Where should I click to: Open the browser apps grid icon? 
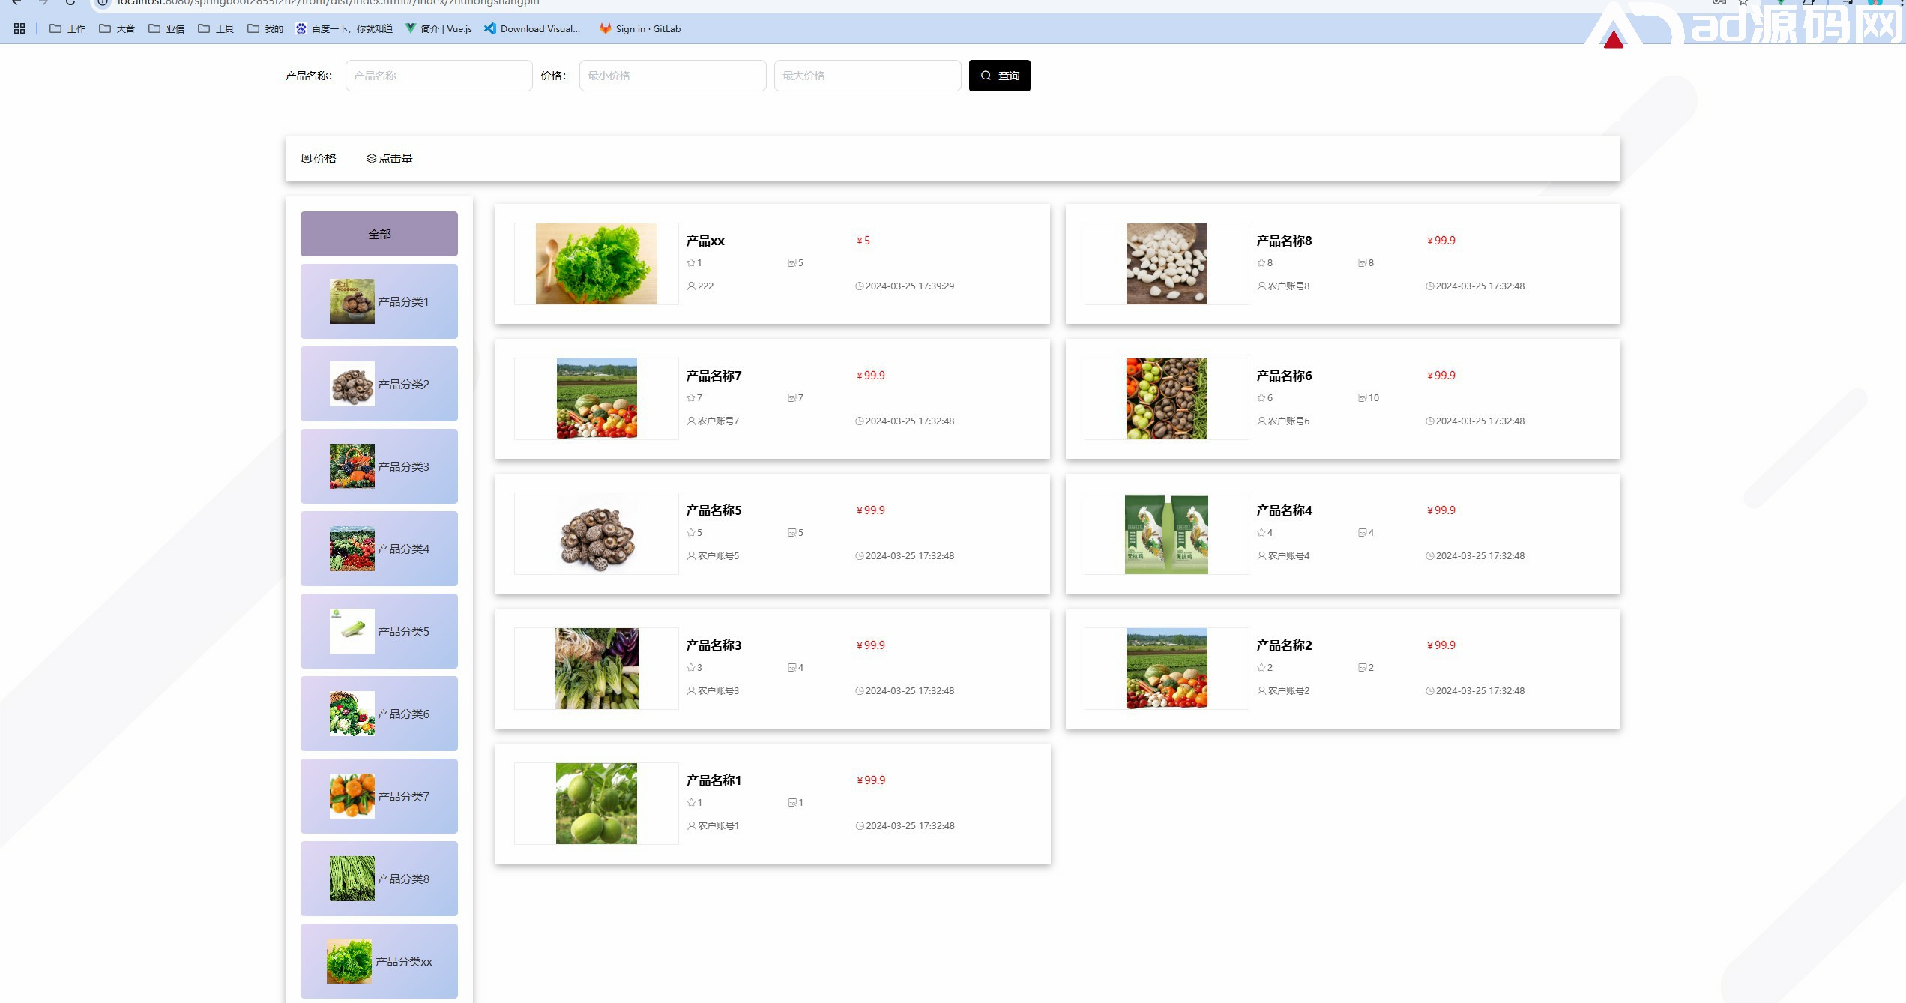point(19,28)
